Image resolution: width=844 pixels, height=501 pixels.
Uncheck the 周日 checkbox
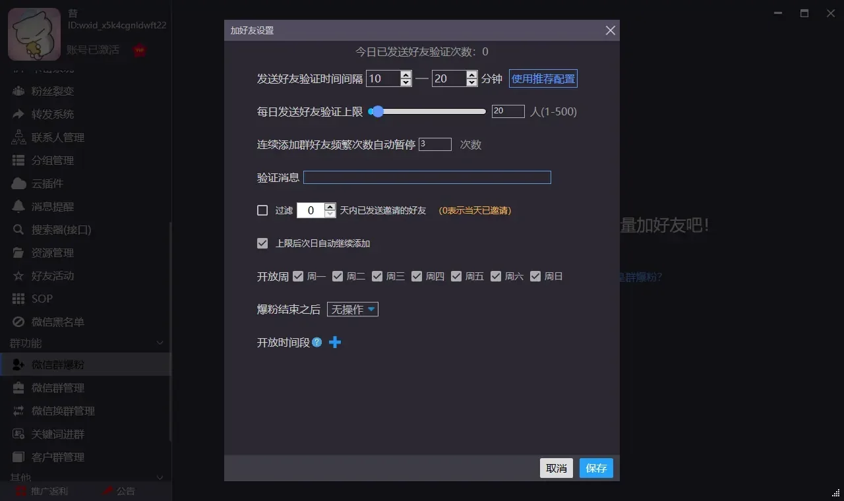535,276
